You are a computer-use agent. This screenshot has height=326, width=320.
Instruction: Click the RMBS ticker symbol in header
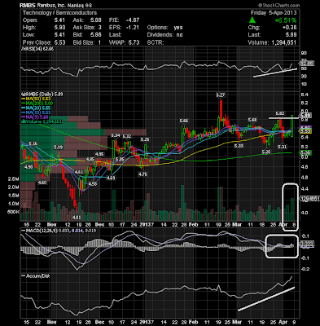pos(28,6)
